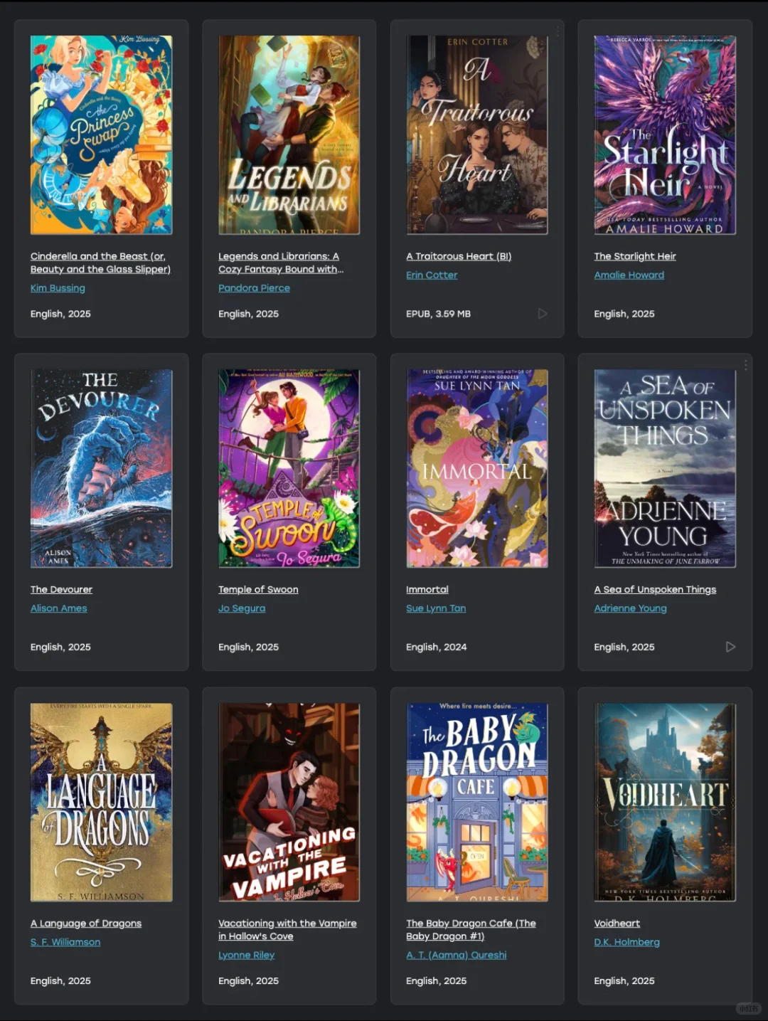Open author link Amalie Howard

coord(629,275)
